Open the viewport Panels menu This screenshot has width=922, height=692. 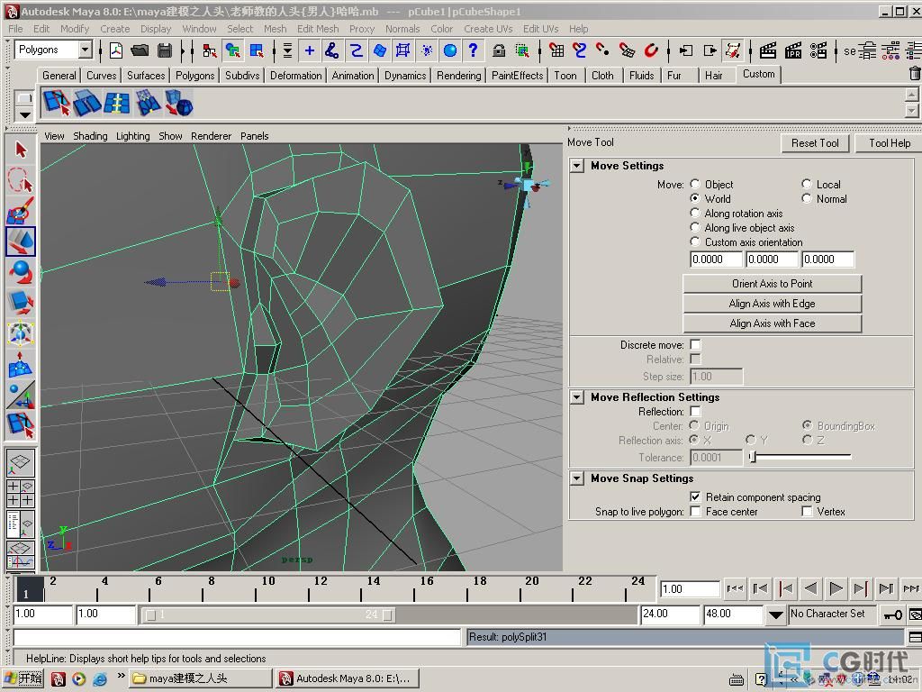(254, 136)
